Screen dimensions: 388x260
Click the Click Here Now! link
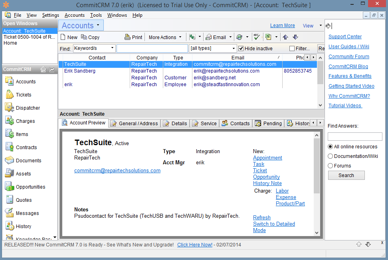tap(195, 245)
